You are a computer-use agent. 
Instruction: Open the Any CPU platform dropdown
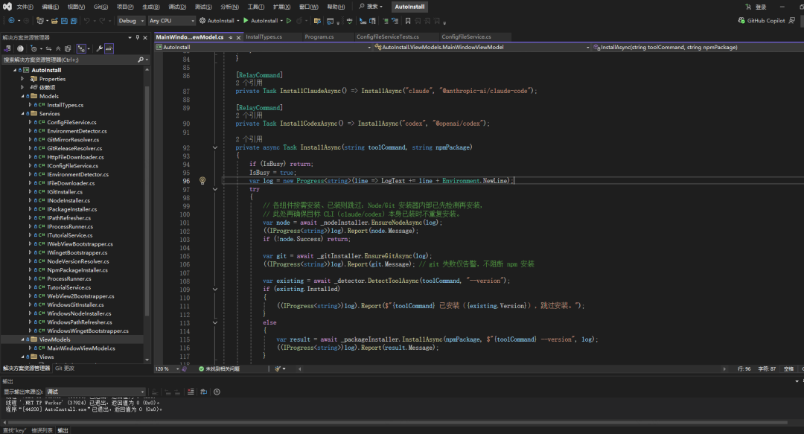coord(172,21)
